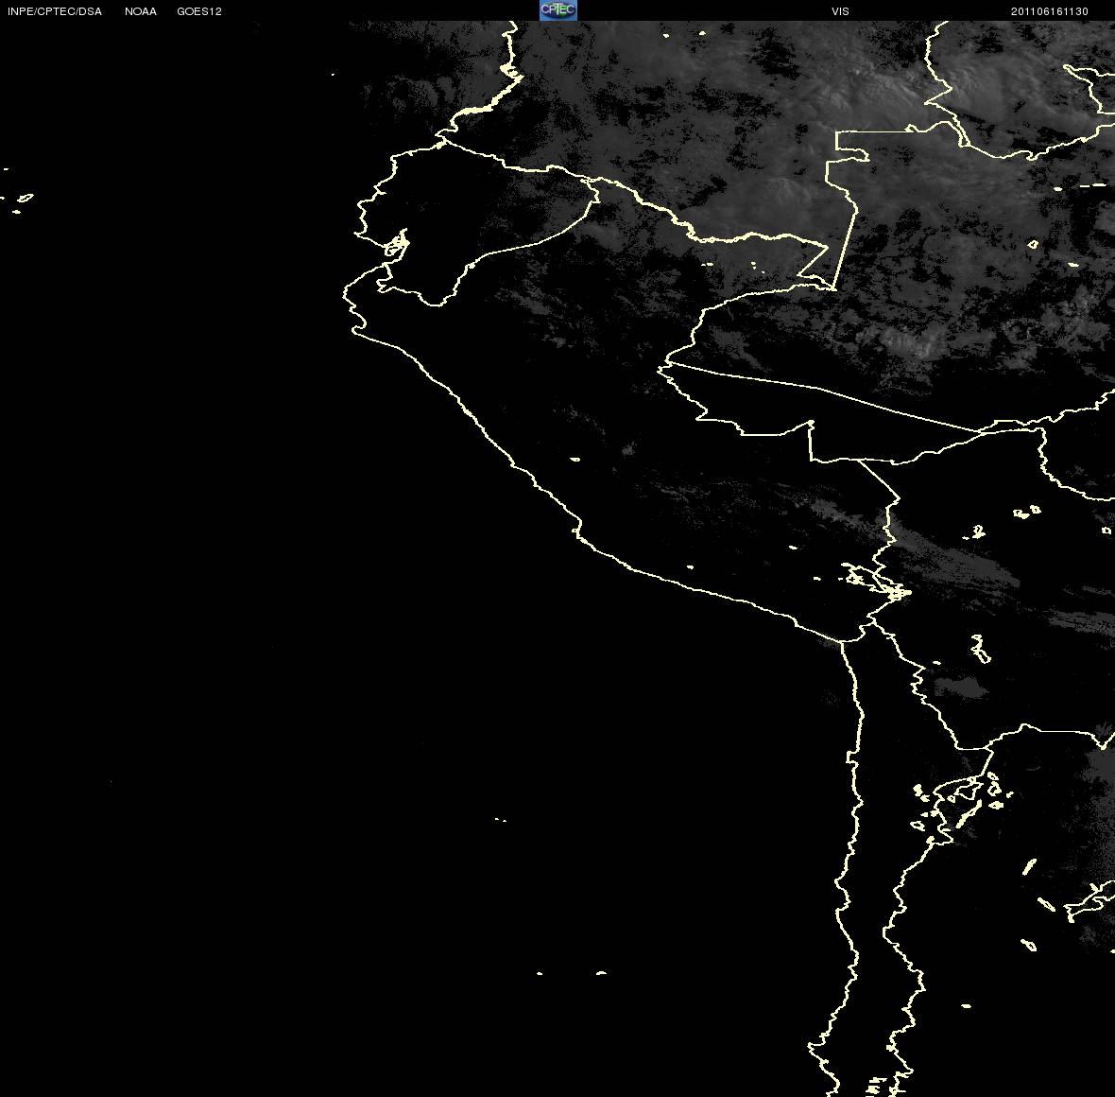
Task: Click the VIS channel label
Action: (841, 11)
